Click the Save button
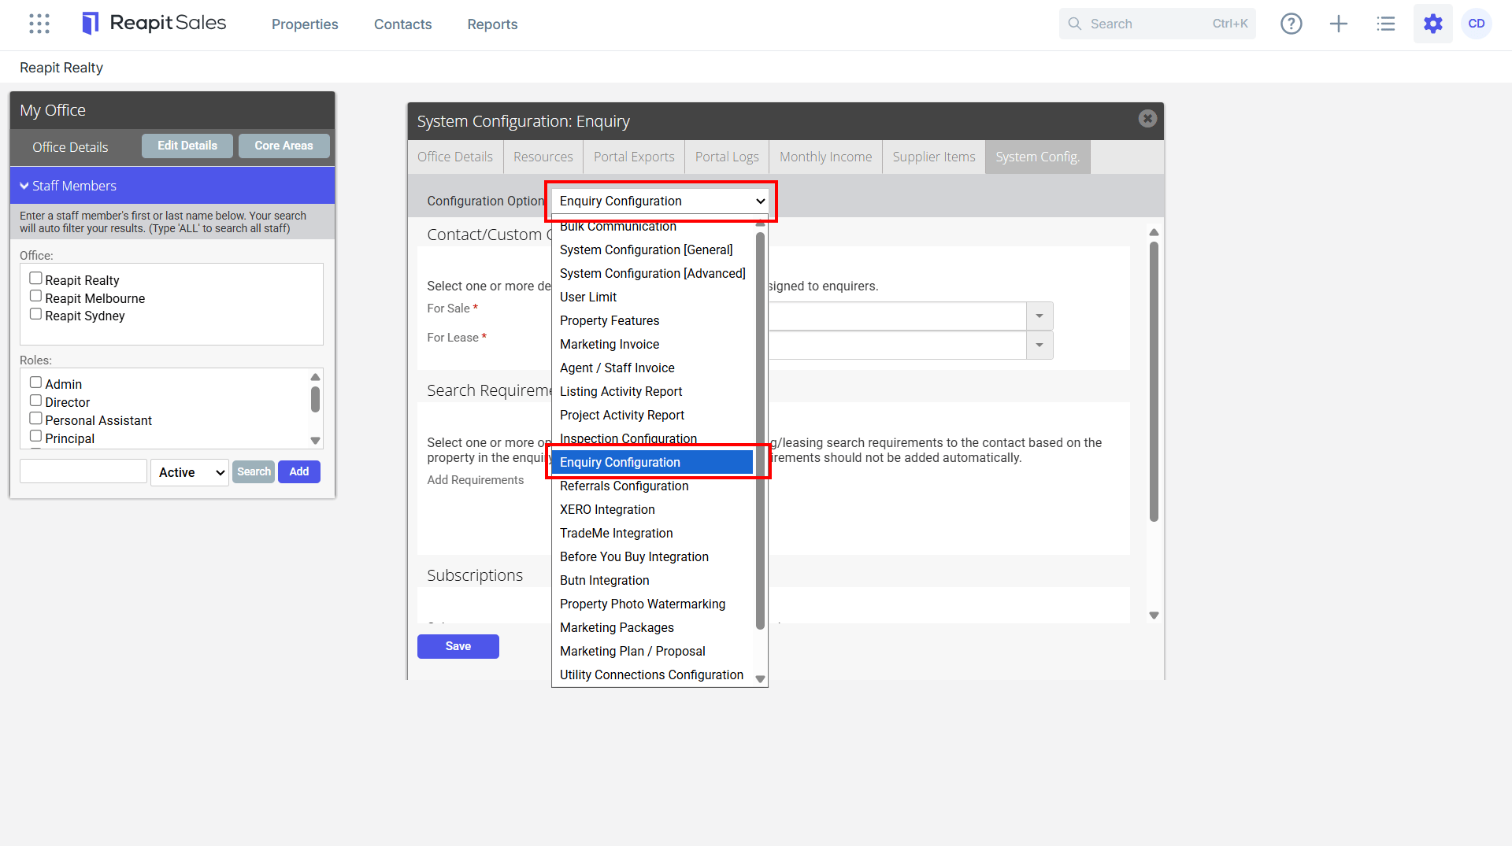 point(458,646)
